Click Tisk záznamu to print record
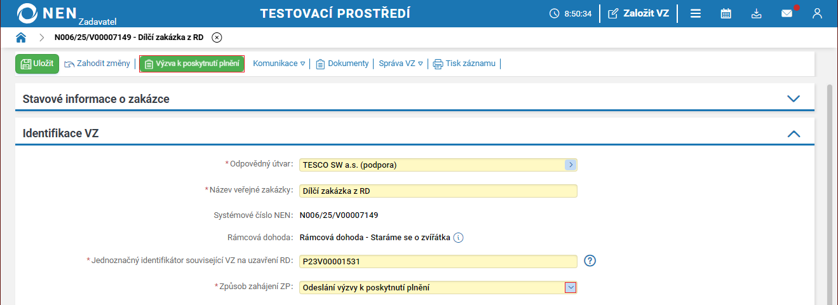This screenshot has width=838, height=305. click(464, 64)
